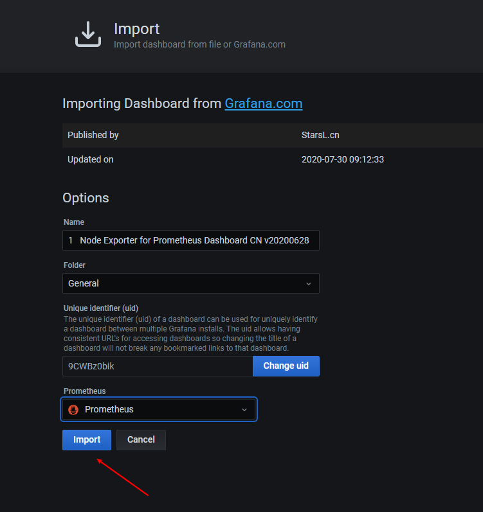Click the Unique identifier (uid) label

[x=101, y=308]
